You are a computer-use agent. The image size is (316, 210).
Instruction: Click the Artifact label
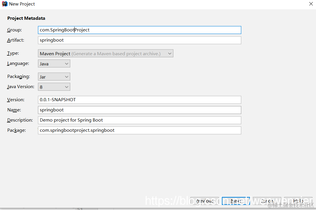click(x=16, y=40)
